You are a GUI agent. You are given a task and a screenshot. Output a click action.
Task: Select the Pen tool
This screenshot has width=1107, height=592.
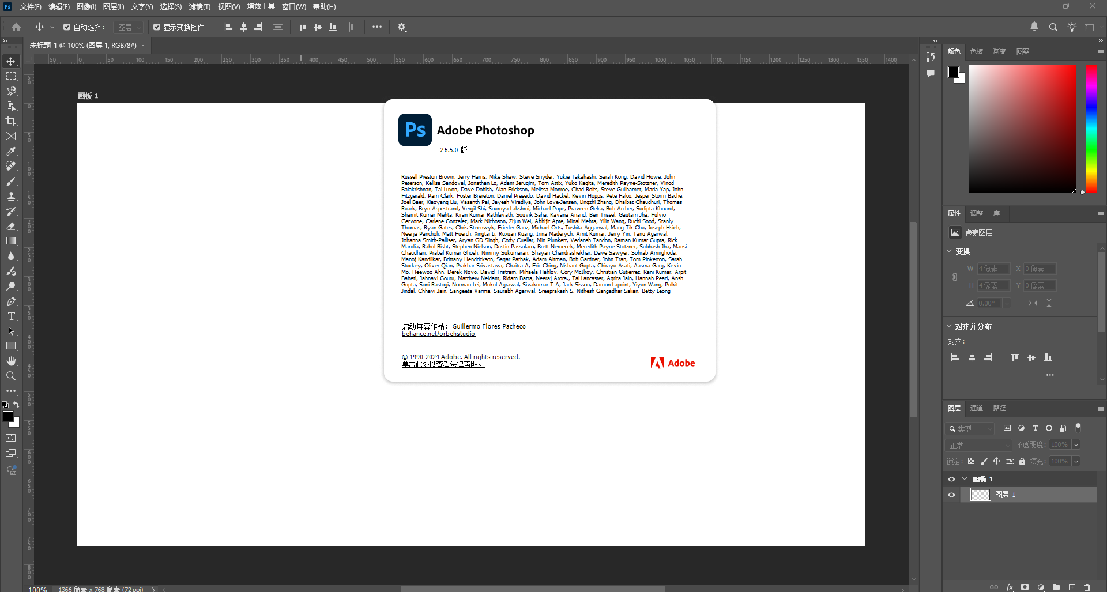point(10,301)
